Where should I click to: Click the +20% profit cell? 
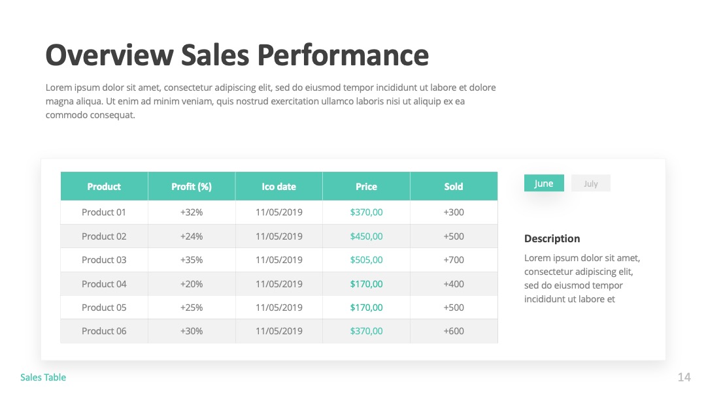(192, 283)
